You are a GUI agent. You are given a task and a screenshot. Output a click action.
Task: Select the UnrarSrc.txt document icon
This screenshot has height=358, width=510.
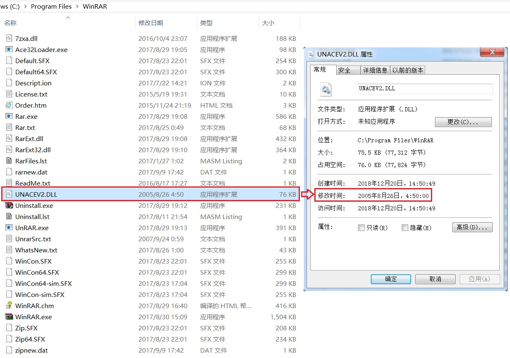click(9, 239)
